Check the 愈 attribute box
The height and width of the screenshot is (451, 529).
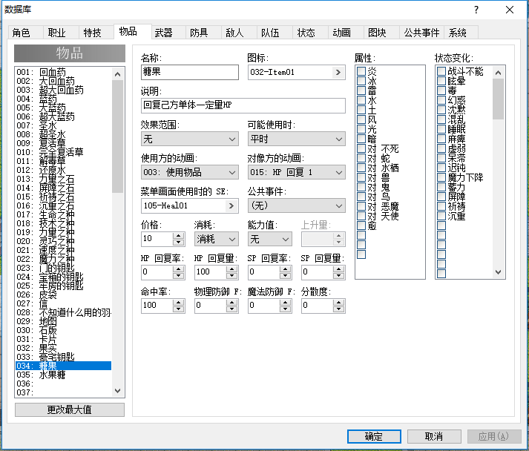pos(361,225)
